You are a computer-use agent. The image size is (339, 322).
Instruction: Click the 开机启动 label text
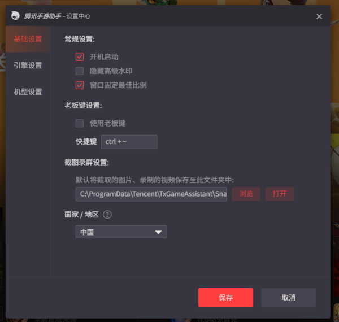point(104,57)
